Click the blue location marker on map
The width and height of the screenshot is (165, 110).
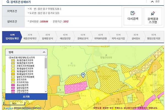point(83,75)
